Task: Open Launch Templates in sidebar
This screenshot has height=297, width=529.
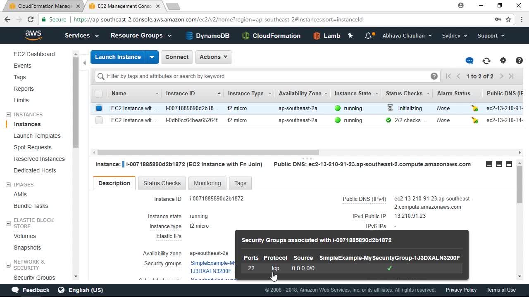Action: pos(37,136)
